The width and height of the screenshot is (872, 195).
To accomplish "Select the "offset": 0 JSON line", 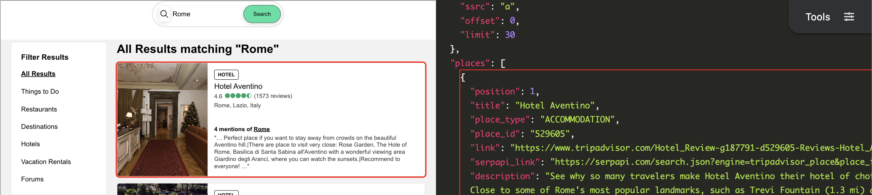I will (x=489, y=21).
